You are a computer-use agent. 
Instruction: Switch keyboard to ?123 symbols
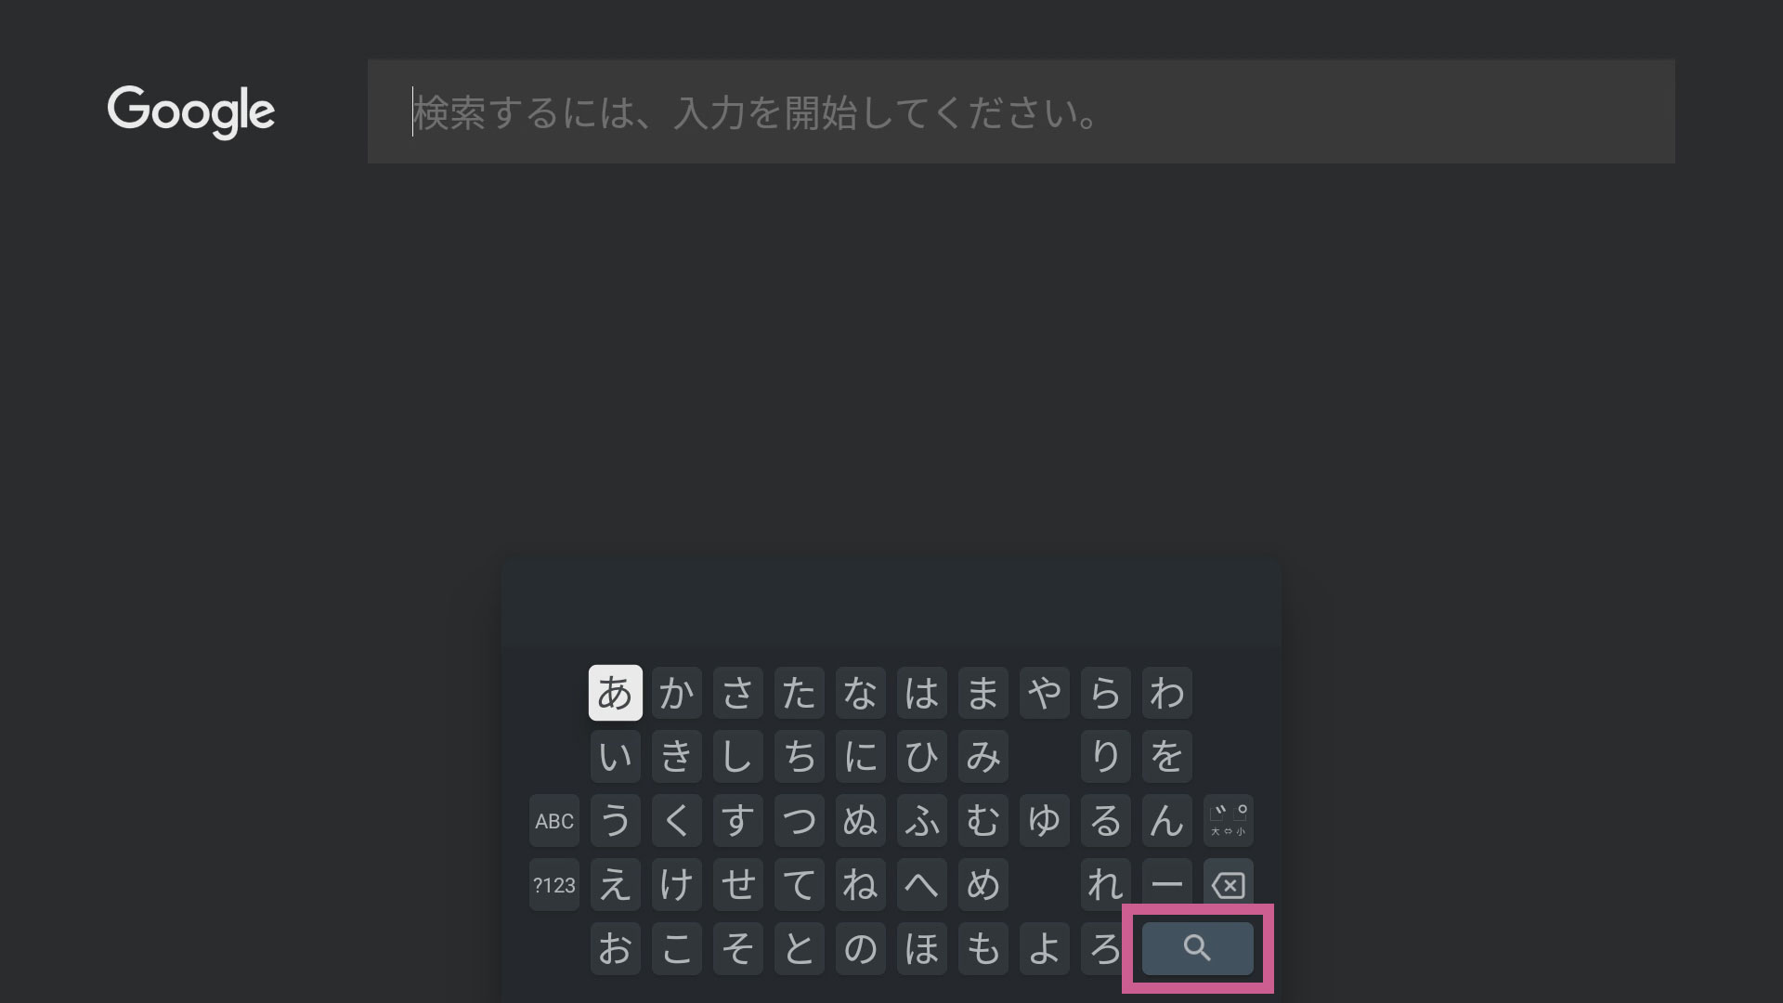coord(554,885)
